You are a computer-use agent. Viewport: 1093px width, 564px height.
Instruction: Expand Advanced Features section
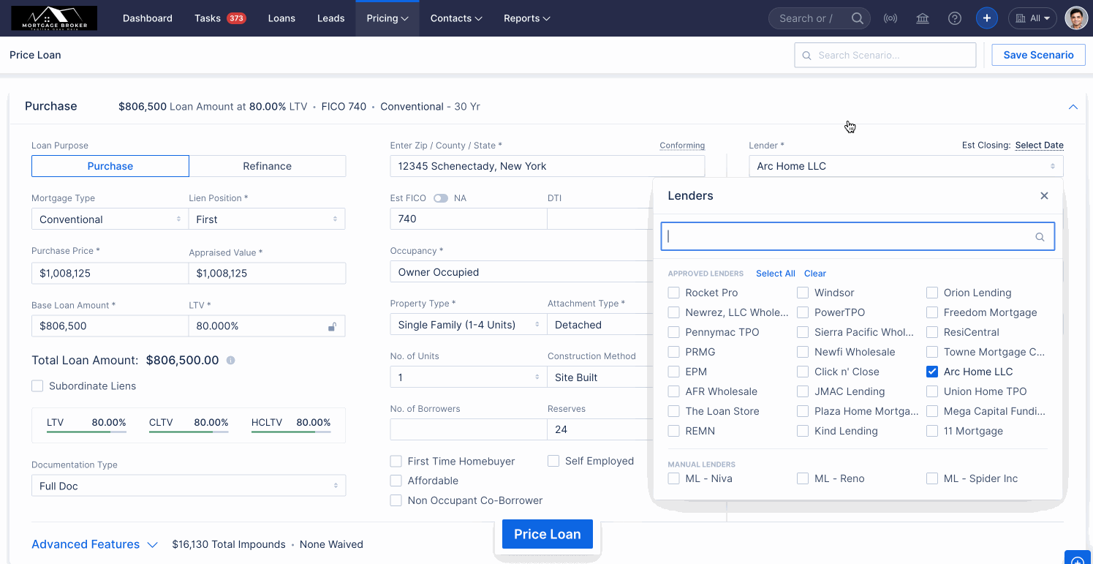pos(95,544)
